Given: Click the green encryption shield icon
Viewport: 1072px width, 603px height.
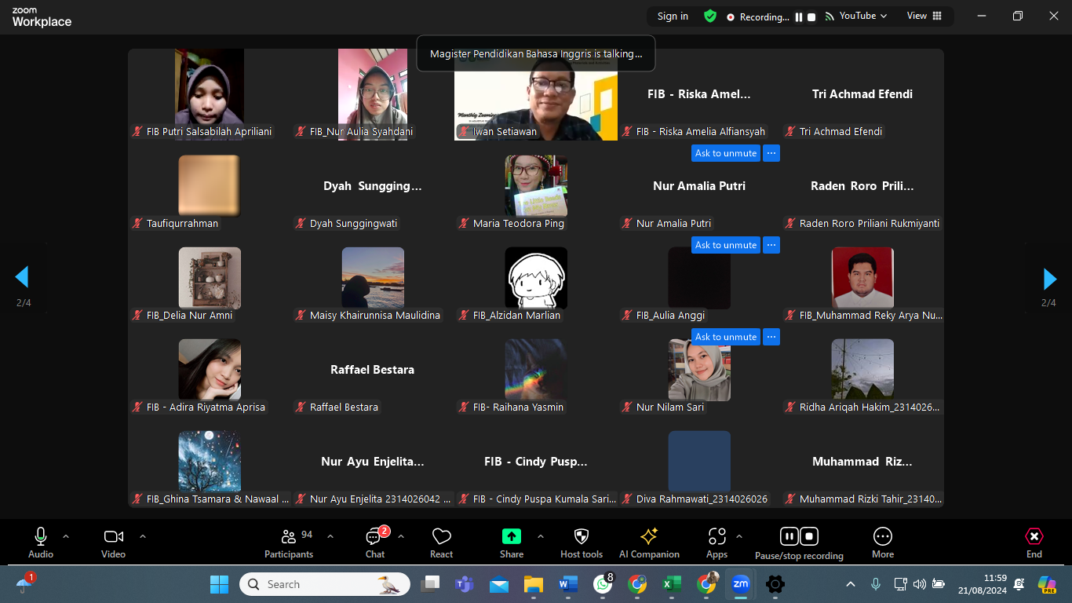Looking at the screenshot, I should 710,16.
